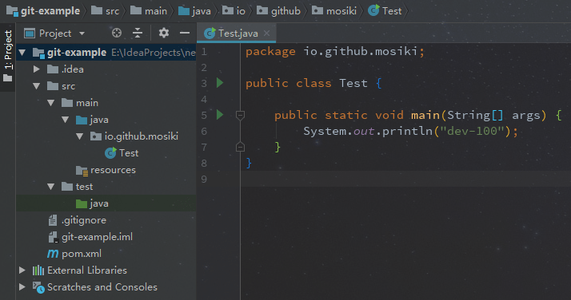This screenshot has width=571, height=300.
Task: Expand External Libraries node
Action: (x=22, y=270)
